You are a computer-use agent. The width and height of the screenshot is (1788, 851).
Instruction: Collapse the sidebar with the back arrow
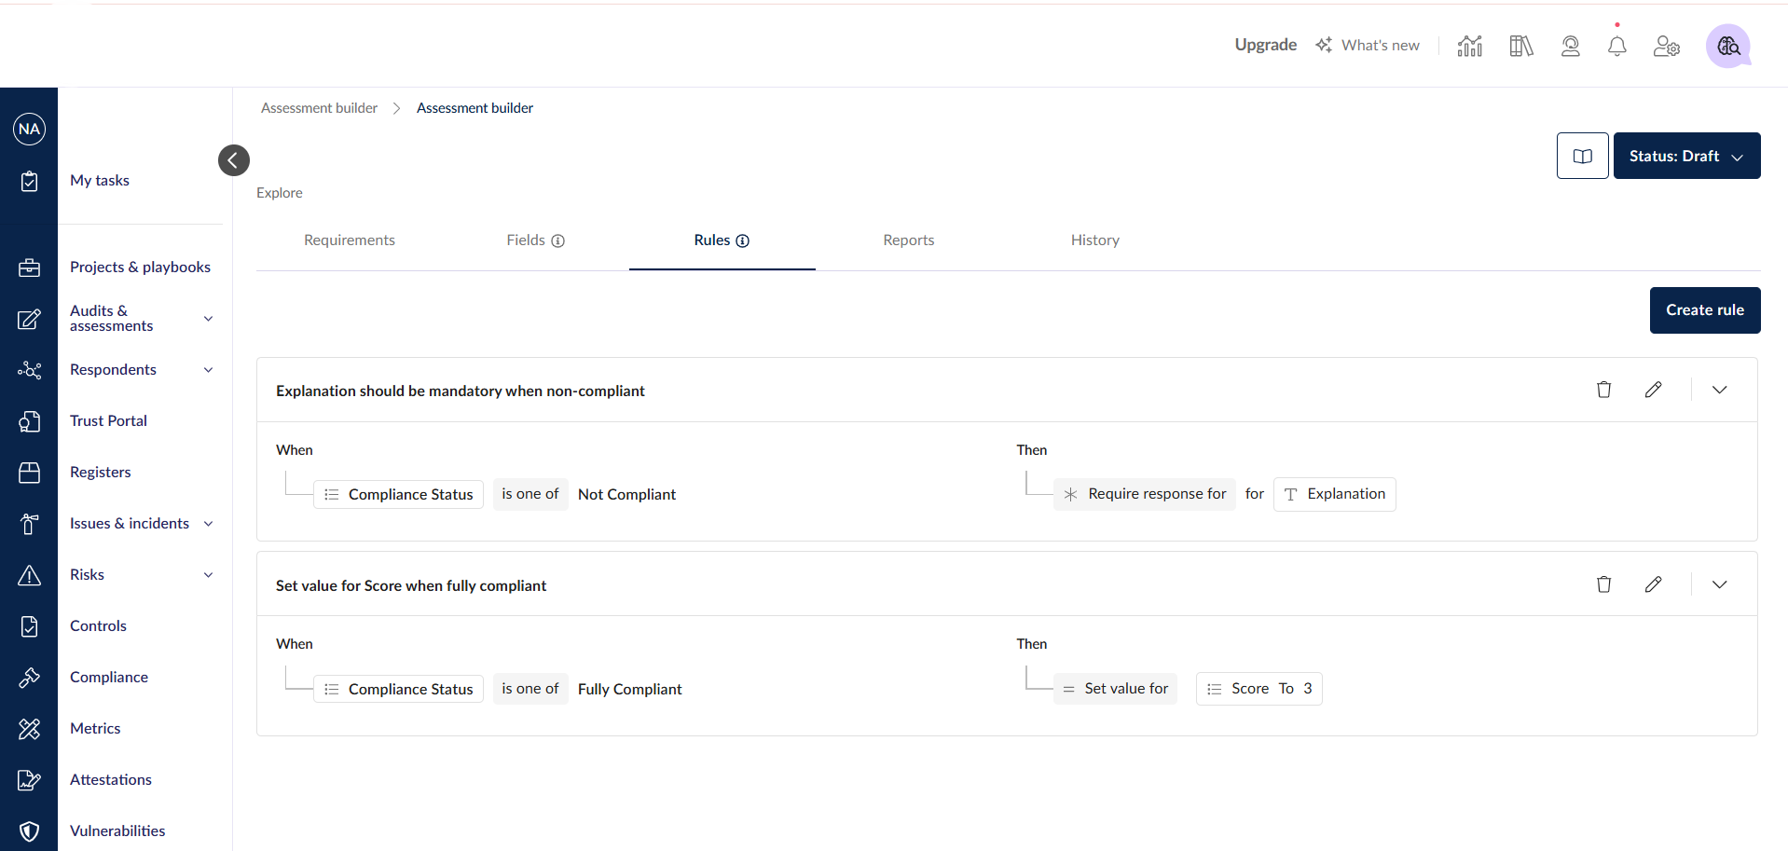click(x=234, y=160)
